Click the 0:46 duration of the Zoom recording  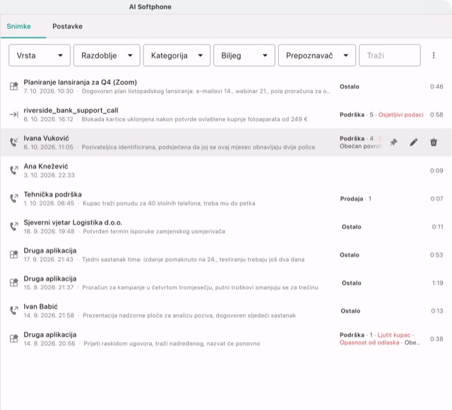click(436, 86)
